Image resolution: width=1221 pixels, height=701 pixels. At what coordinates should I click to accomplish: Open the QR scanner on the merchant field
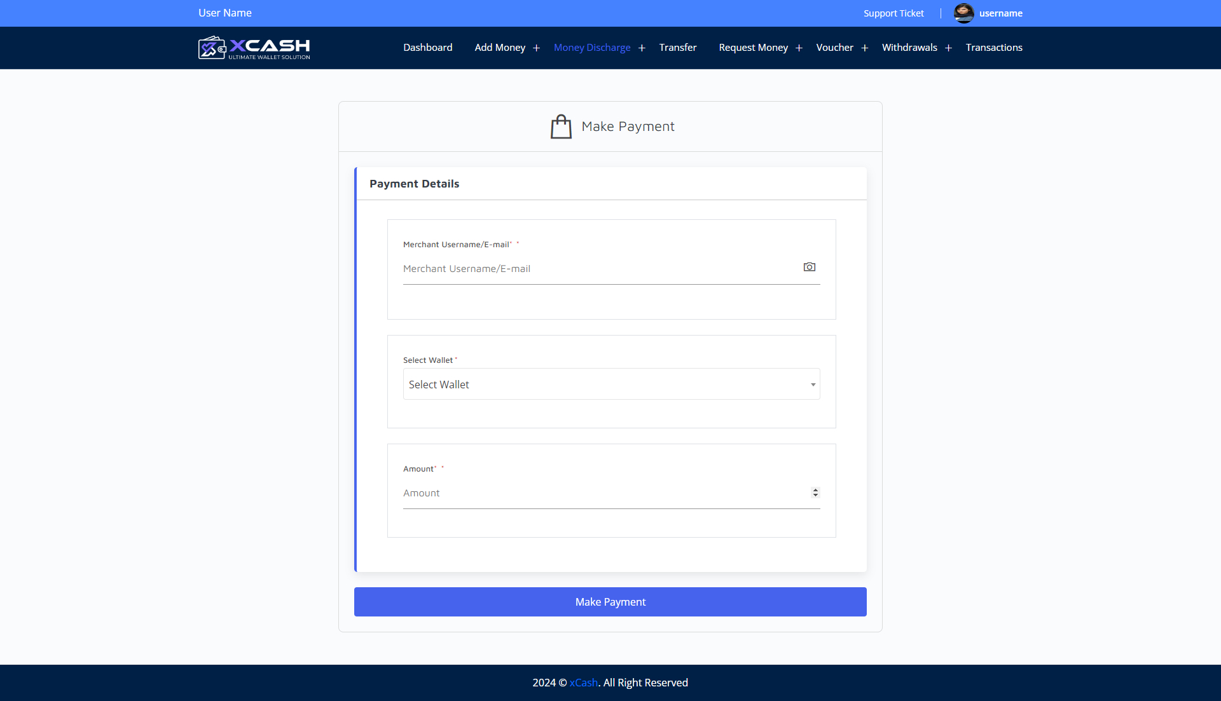point(809,267)
